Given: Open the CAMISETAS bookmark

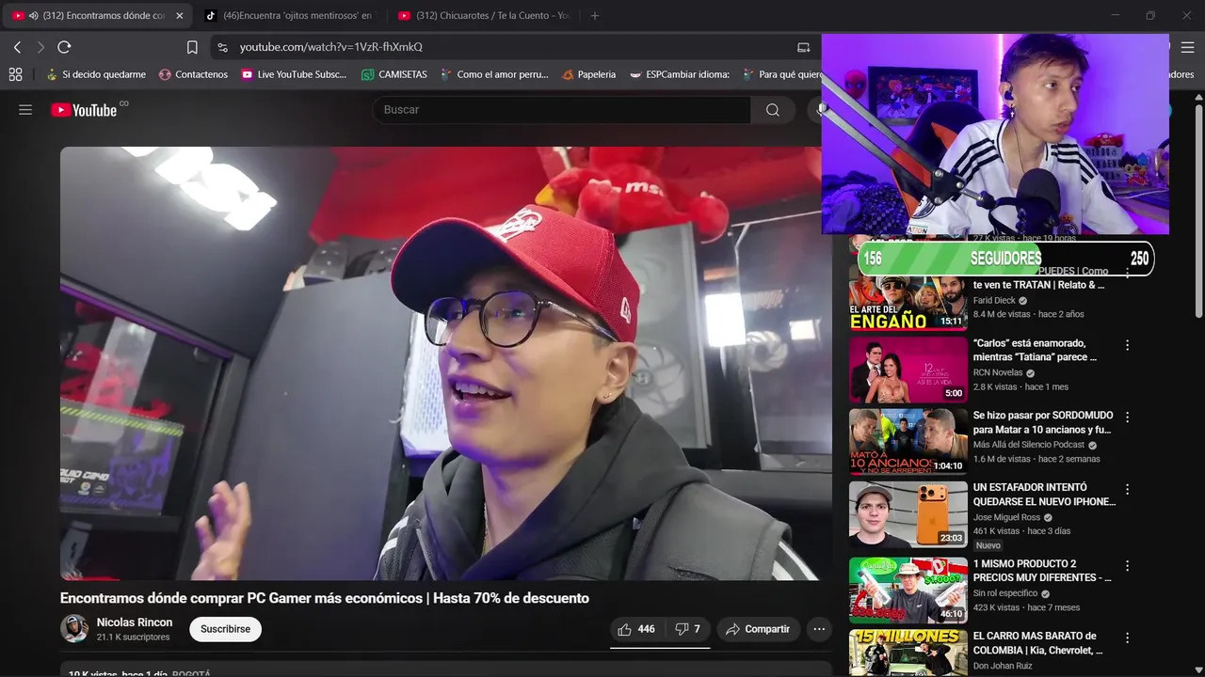Looking at the screenshot, I should click(394, 74).
